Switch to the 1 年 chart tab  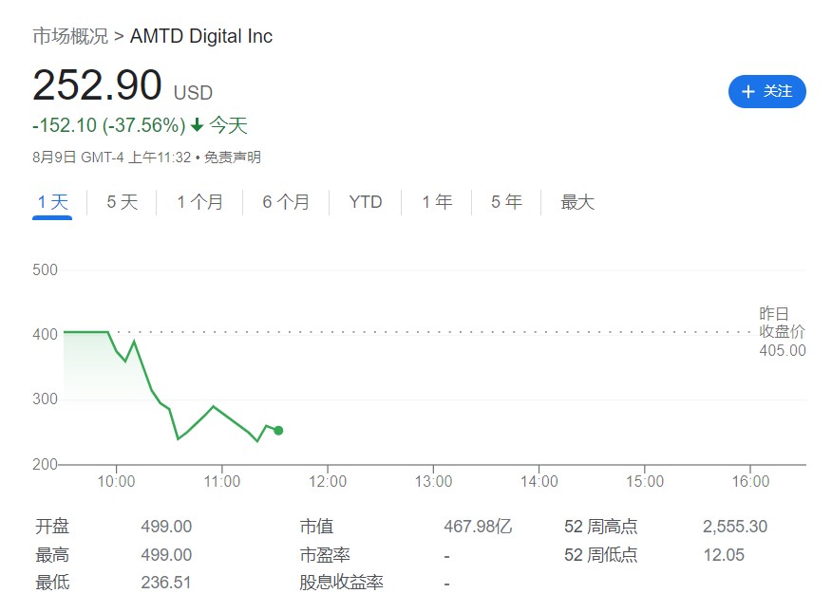click(437, 202)
